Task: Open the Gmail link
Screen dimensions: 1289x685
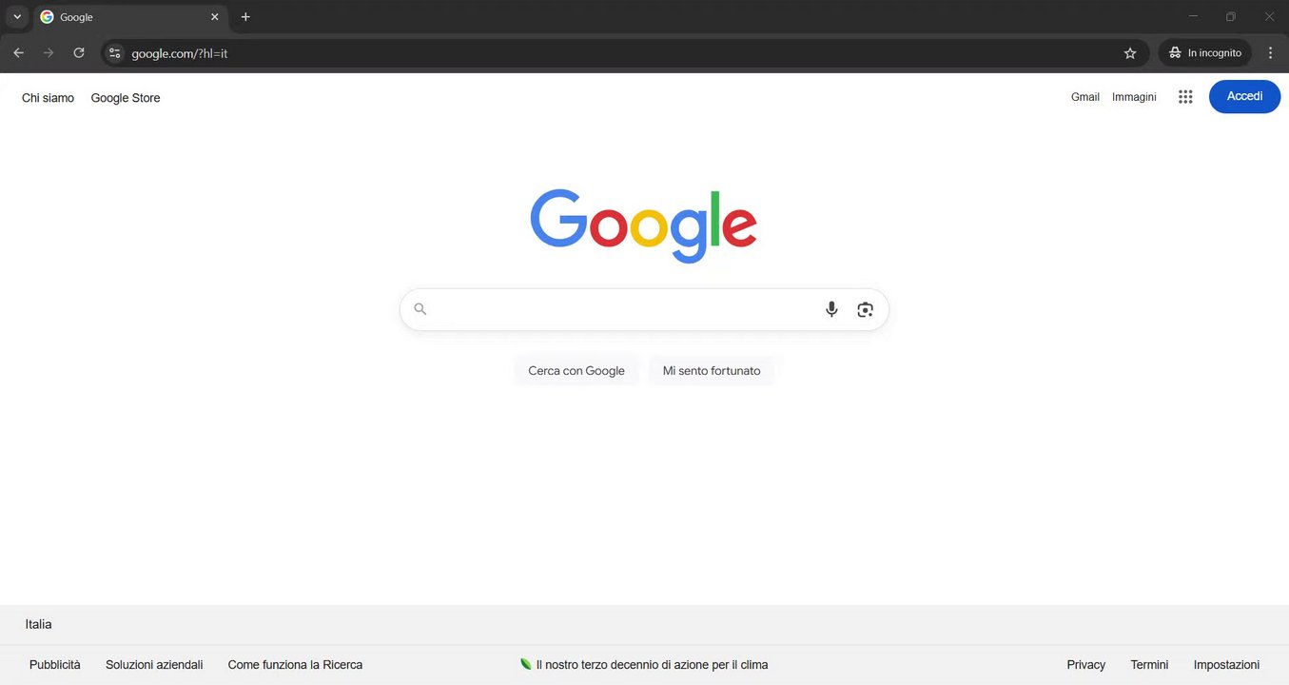Action: 1085,97
